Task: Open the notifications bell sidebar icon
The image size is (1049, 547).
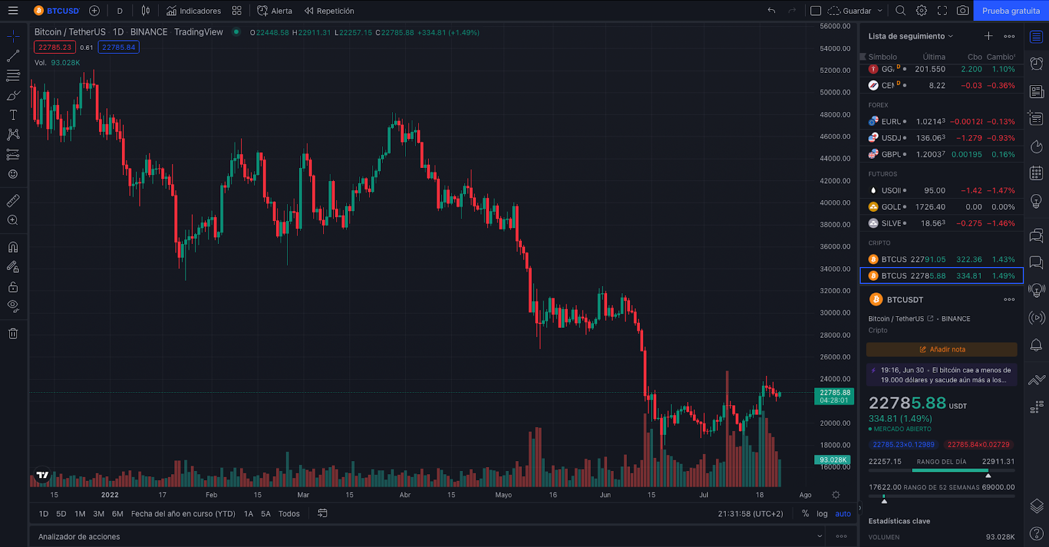Action: point(1037,345)
